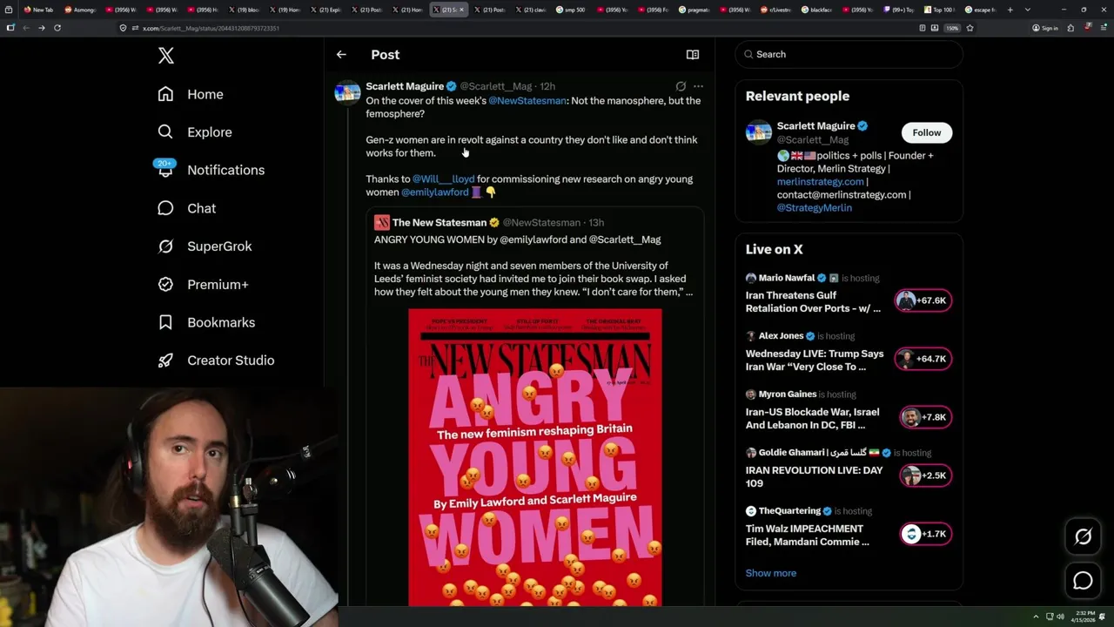
Task: Open the browser extensions icon
Action: click(1070, 28)
